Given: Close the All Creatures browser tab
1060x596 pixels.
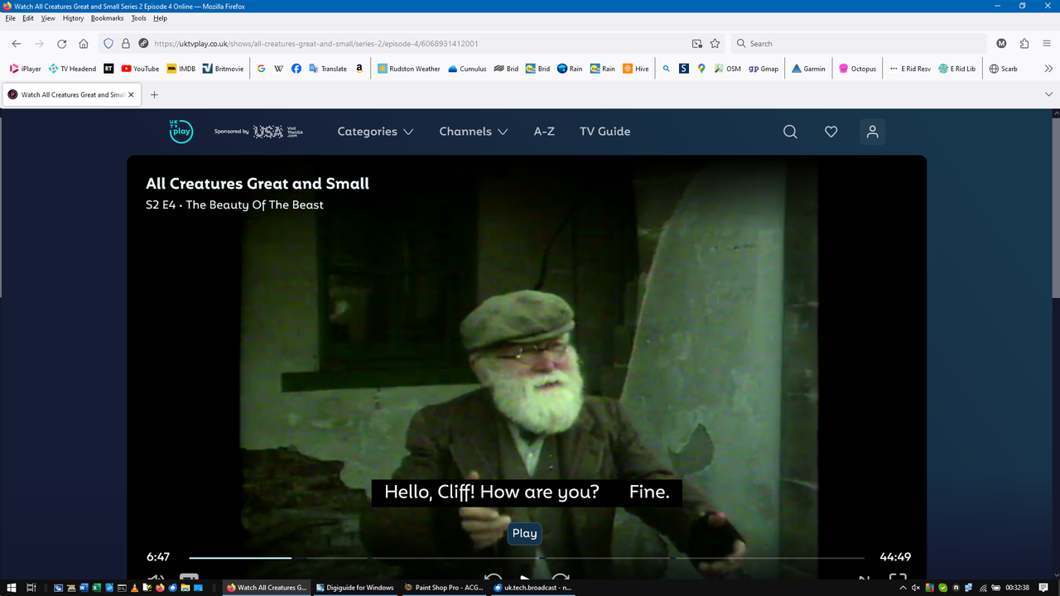Looking at the screenshot, I should [x=131, y=94].
